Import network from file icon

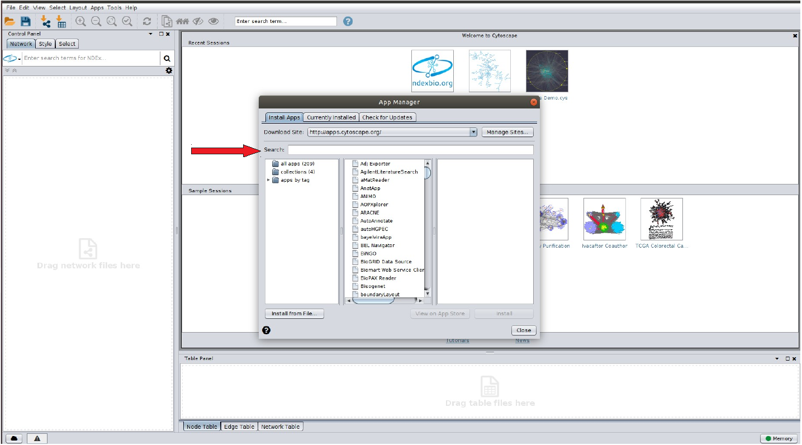pyautogui.click(x=45, y=21)
